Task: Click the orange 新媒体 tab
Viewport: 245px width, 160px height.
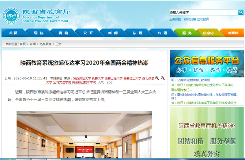Action: tap(233, 33)
